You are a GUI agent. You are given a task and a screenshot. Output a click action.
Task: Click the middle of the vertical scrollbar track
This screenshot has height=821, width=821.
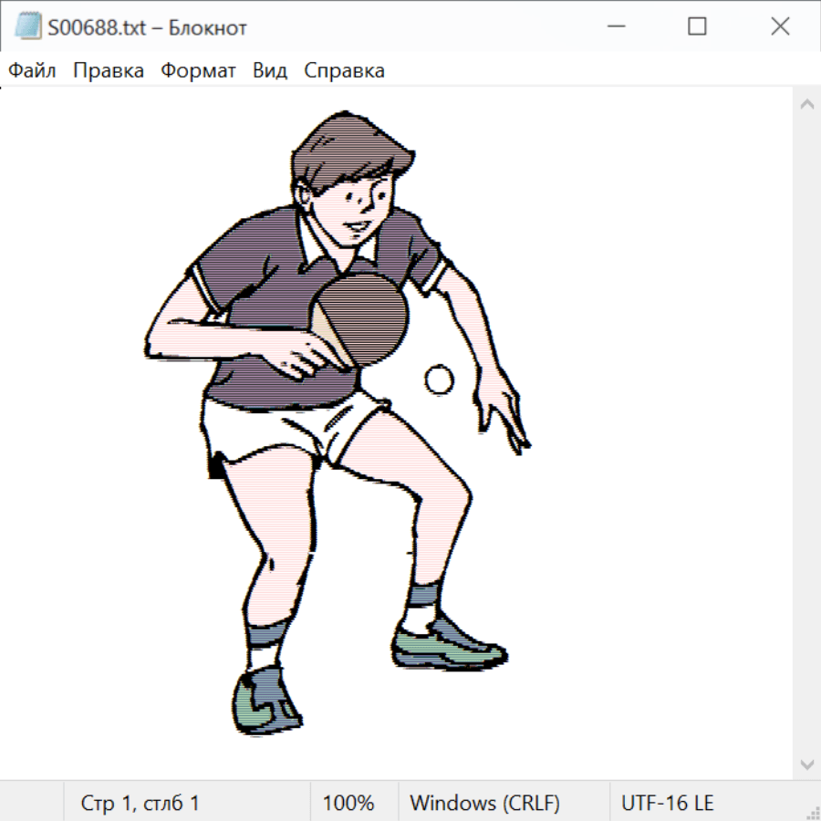tap(806, 434)
